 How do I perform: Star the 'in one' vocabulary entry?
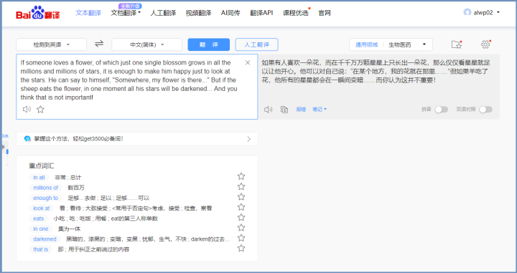pyautogui.click(x=241, y=227)
